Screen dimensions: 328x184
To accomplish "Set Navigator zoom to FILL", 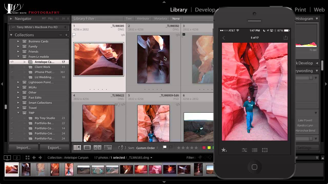I will (51, 19).
